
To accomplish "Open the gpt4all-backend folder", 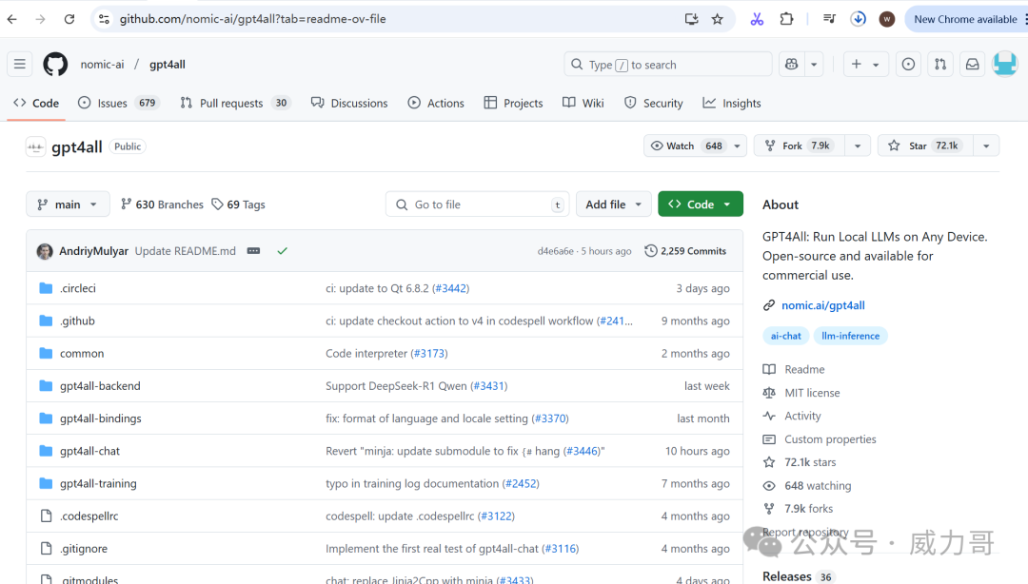I will [100, 386].
